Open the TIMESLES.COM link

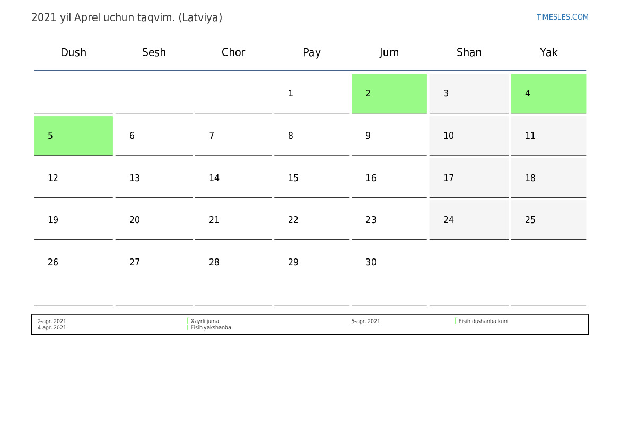tap(562, 17)
